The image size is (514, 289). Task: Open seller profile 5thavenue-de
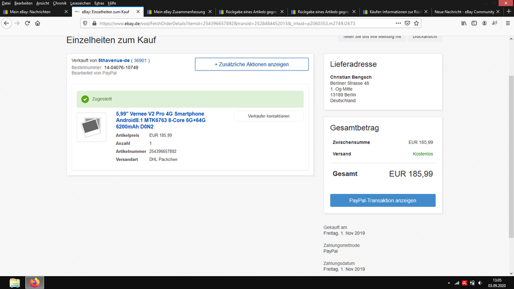114,60
